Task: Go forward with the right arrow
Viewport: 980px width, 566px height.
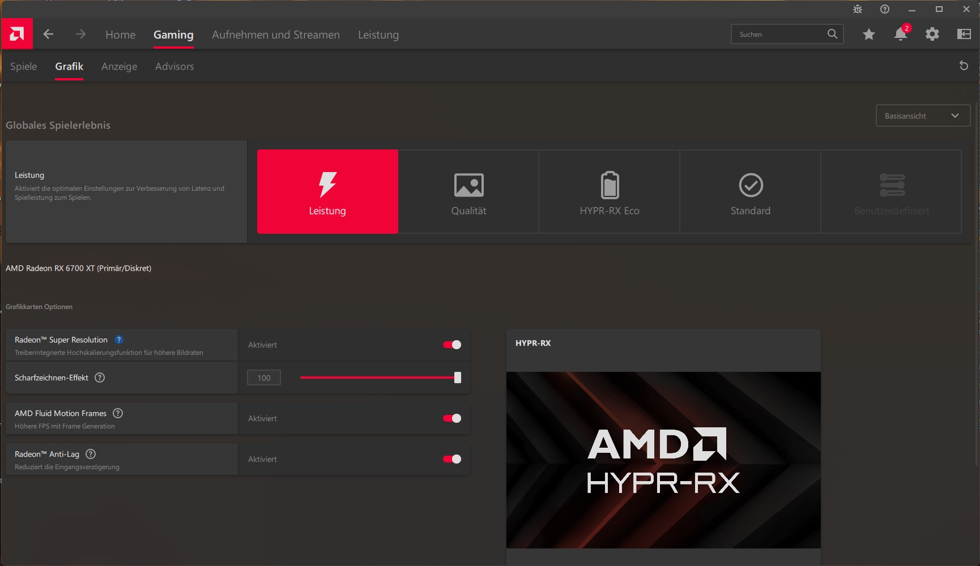Action: click(x=81, y=34)
